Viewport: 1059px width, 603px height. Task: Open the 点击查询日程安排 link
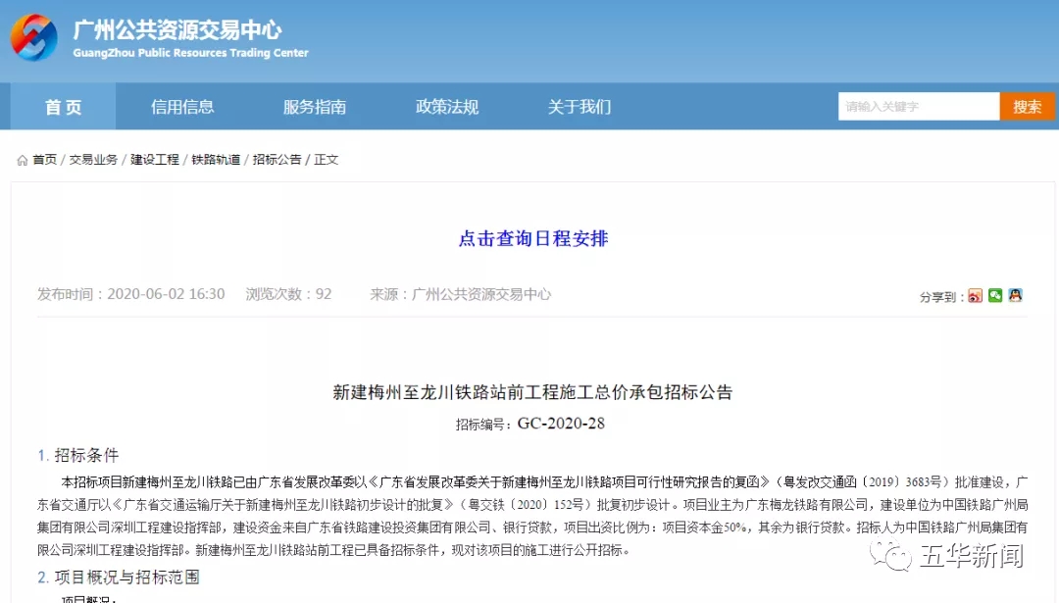(x=533, y=238)
